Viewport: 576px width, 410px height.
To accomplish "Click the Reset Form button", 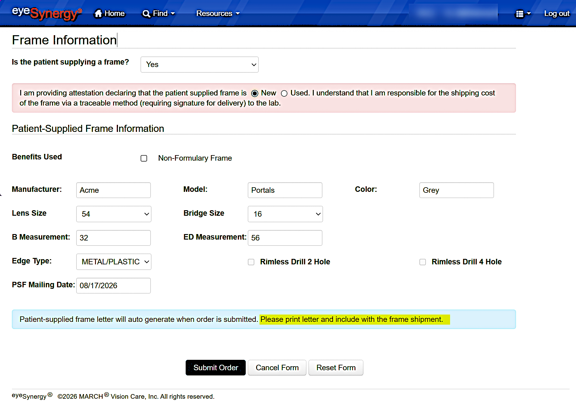I will coord(336,367).
